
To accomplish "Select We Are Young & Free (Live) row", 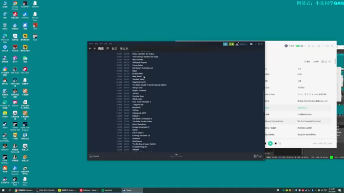I will click(298, 121).
